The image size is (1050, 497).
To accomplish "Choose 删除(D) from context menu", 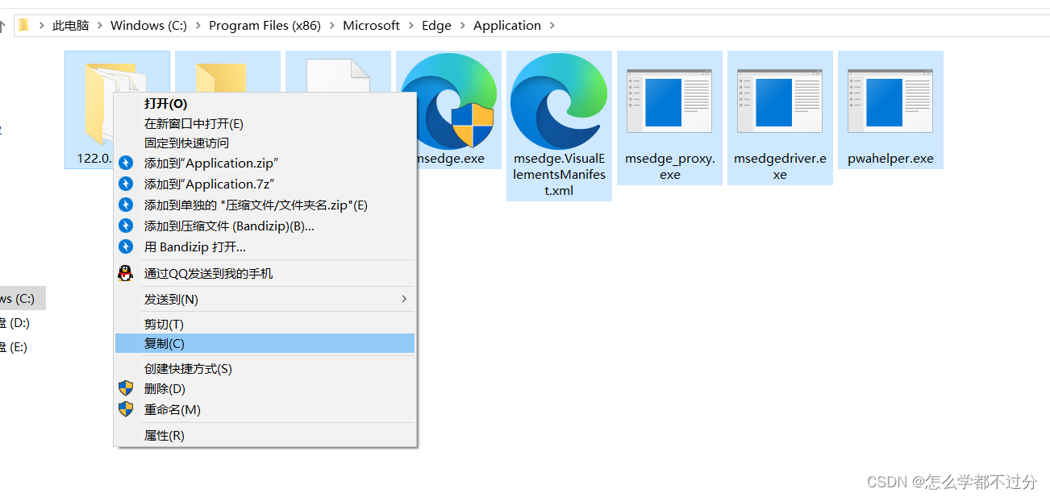I will [x=265, y=388].
